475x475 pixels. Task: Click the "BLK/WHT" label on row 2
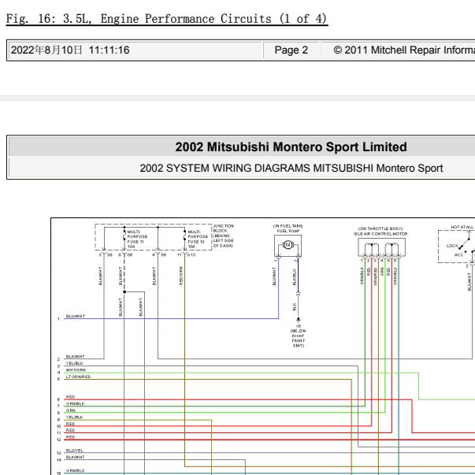point(75,357)
